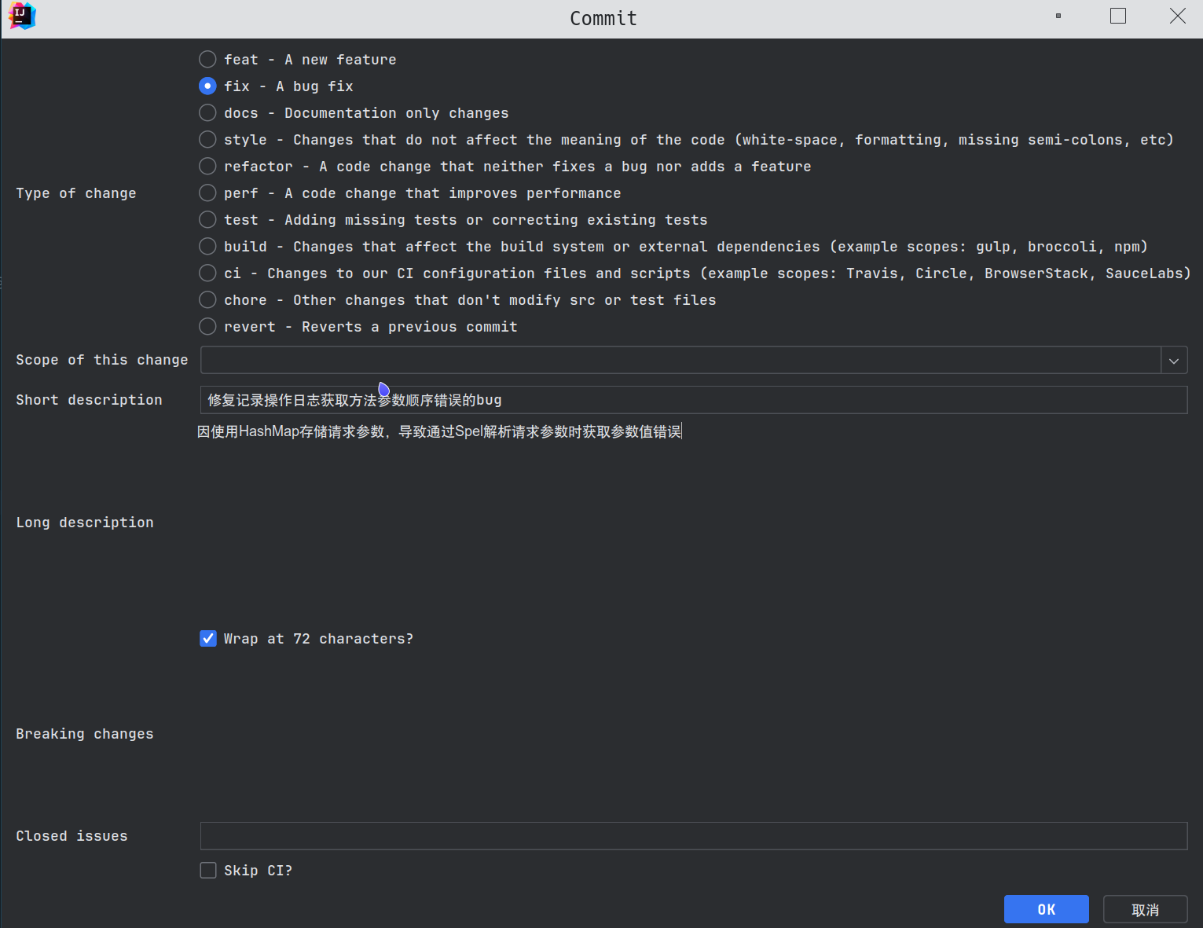
Task: Click in the Long description text area
Action: click(x=694, y=523)
